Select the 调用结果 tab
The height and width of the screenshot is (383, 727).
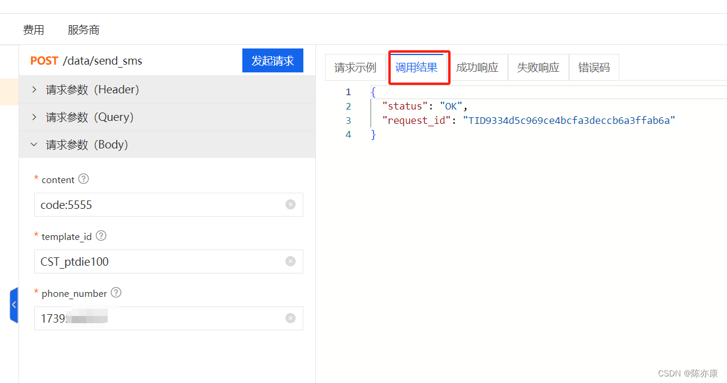point(416,68)
